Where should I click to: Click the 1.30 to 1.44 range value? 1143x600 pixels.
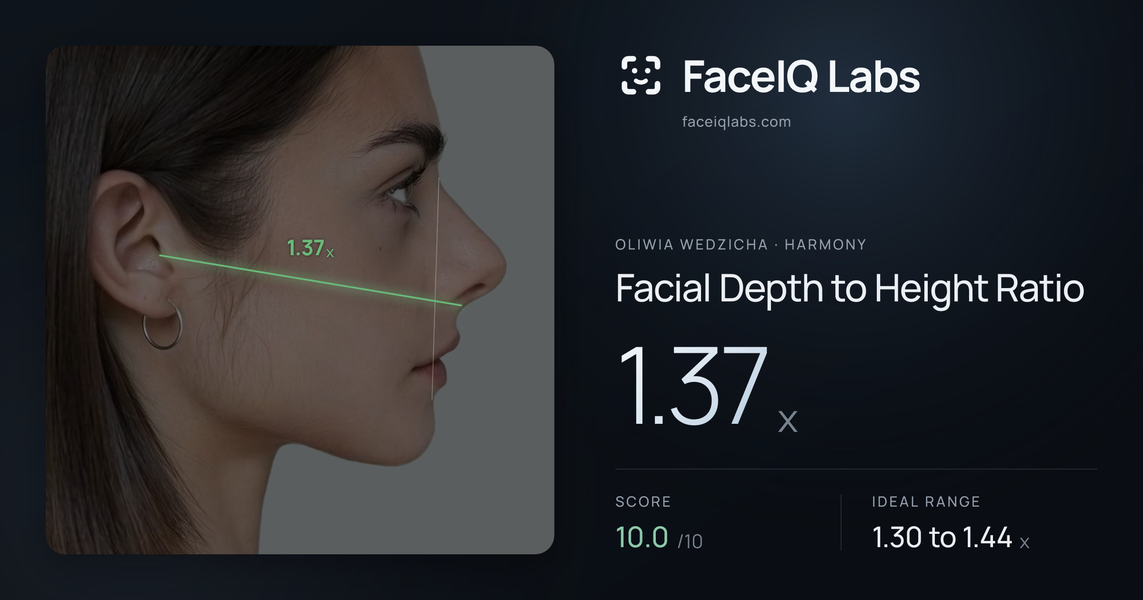(x=942, y=537)
